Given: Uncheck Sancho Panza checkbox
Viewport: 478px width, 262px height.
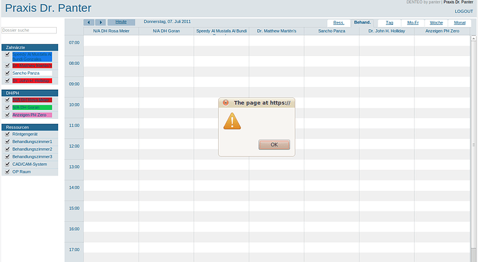Looking at the screenshot, I should click(x=8, y=73).
